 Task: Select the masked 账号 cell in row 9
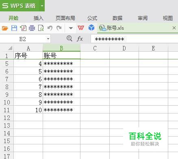click(62, 94)
